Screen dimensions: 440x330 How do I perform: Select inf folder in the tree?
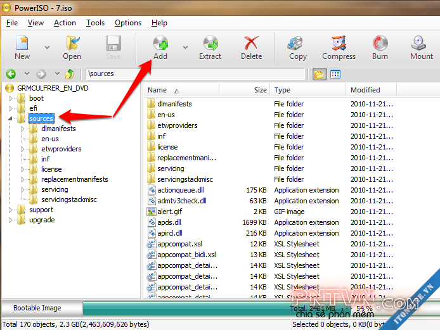click(46, 159)
